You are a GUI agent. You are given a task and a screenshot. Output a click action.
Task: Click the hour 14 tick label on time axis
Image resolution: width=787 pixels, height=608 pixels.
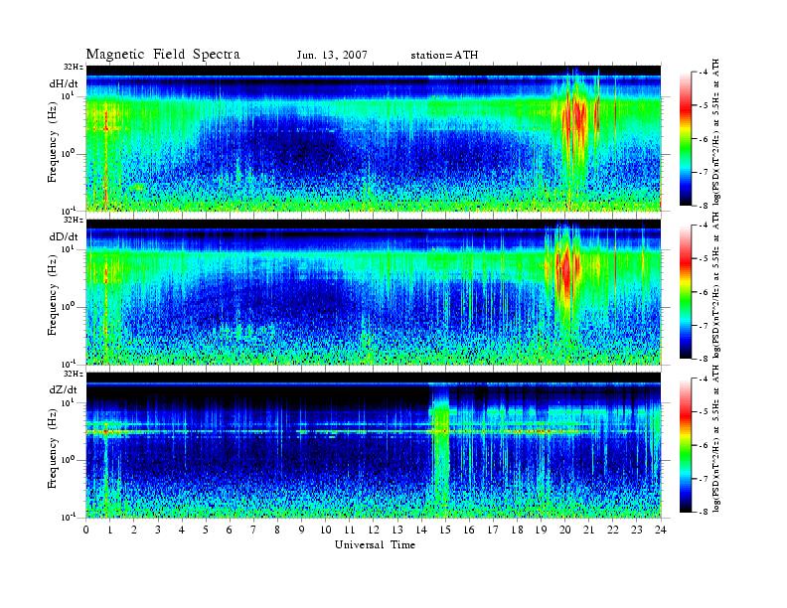point(421,530)
